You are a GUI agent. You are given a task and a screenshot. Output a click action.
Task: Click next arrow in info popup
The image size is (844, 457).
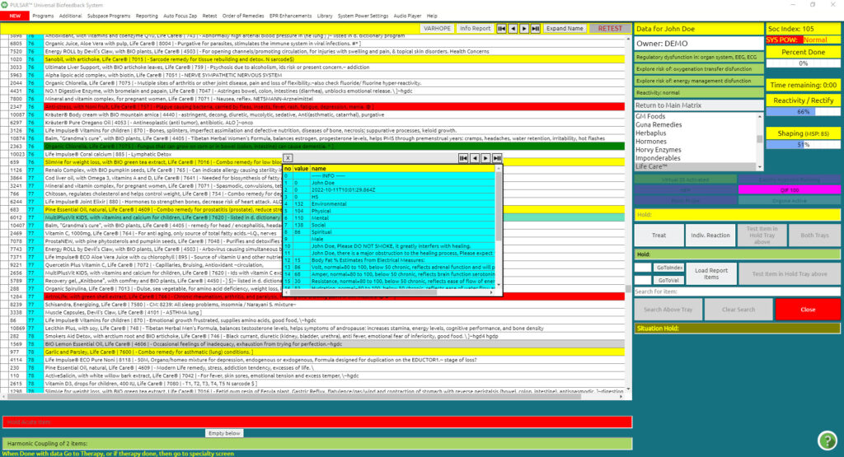(x=487, y=157)
